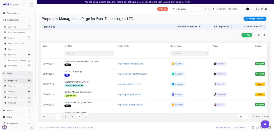Go to previous date range
This screenshot has width=274, height=131.
[205, 9]
